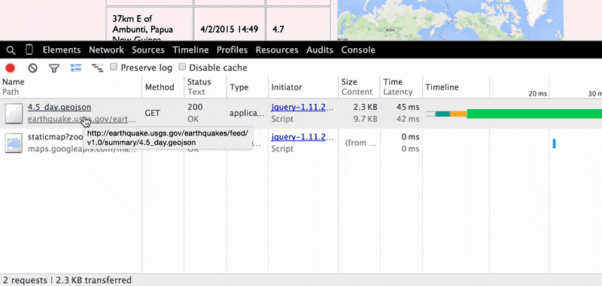Sort by the Size Content column header
The height and width of the screenshot is (286, 602).
359,87
